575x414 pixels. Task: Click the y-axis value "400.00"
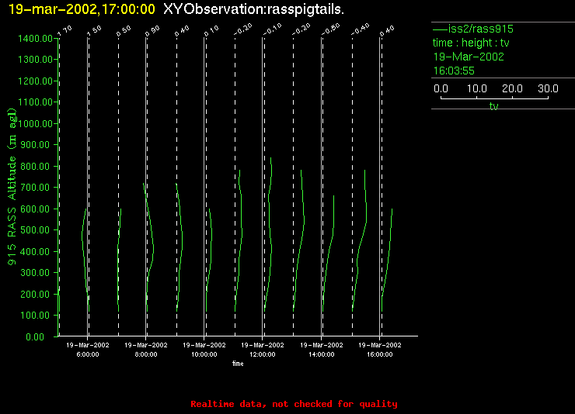[x=35, y=252]
